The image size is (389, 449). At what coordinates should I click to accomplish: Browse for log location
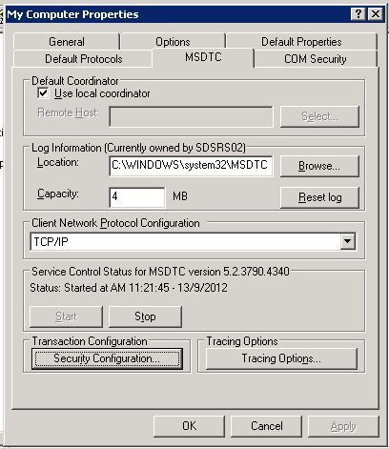(x=319, y=166)
